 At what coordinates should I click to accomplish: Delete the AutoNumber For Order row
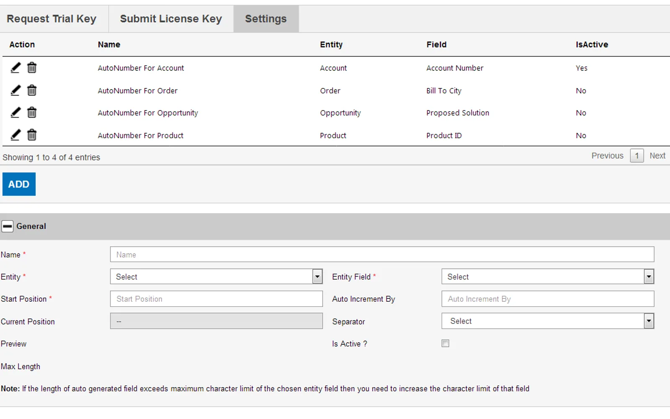32,90
